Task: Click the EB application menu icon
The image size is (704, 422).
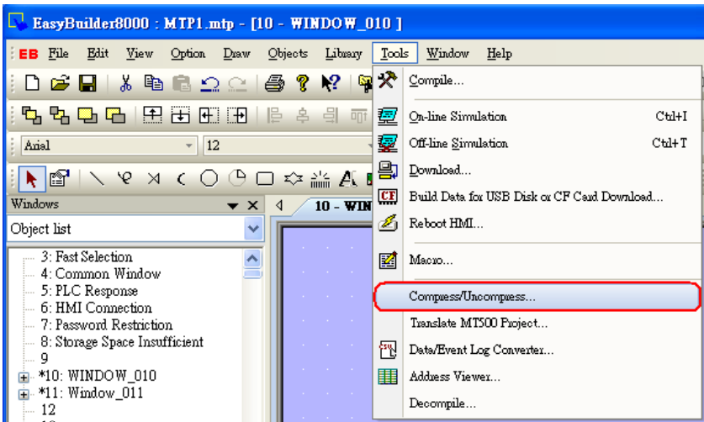Action: coord(29,54)
